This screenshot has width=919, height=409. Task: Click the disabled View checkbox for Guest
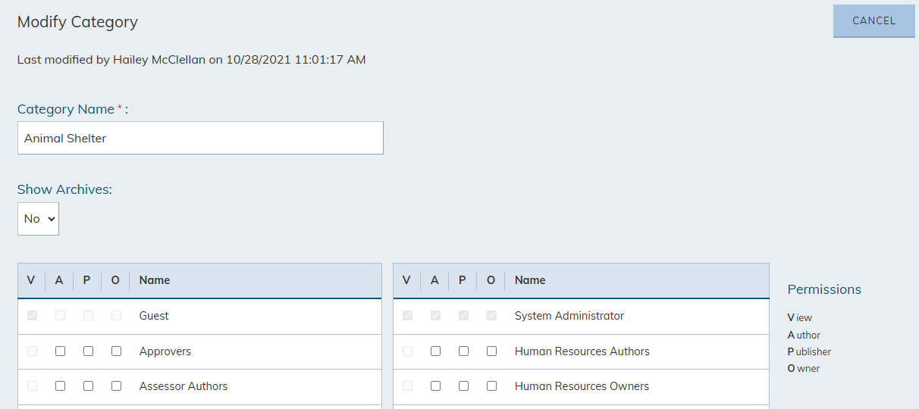click(x=32, y=316)
